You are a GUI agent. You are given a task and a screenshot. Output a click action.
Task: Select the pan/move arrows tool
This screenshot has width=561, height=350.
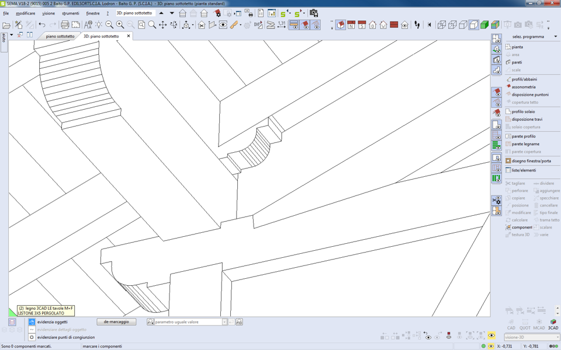(x=163, y=25)
